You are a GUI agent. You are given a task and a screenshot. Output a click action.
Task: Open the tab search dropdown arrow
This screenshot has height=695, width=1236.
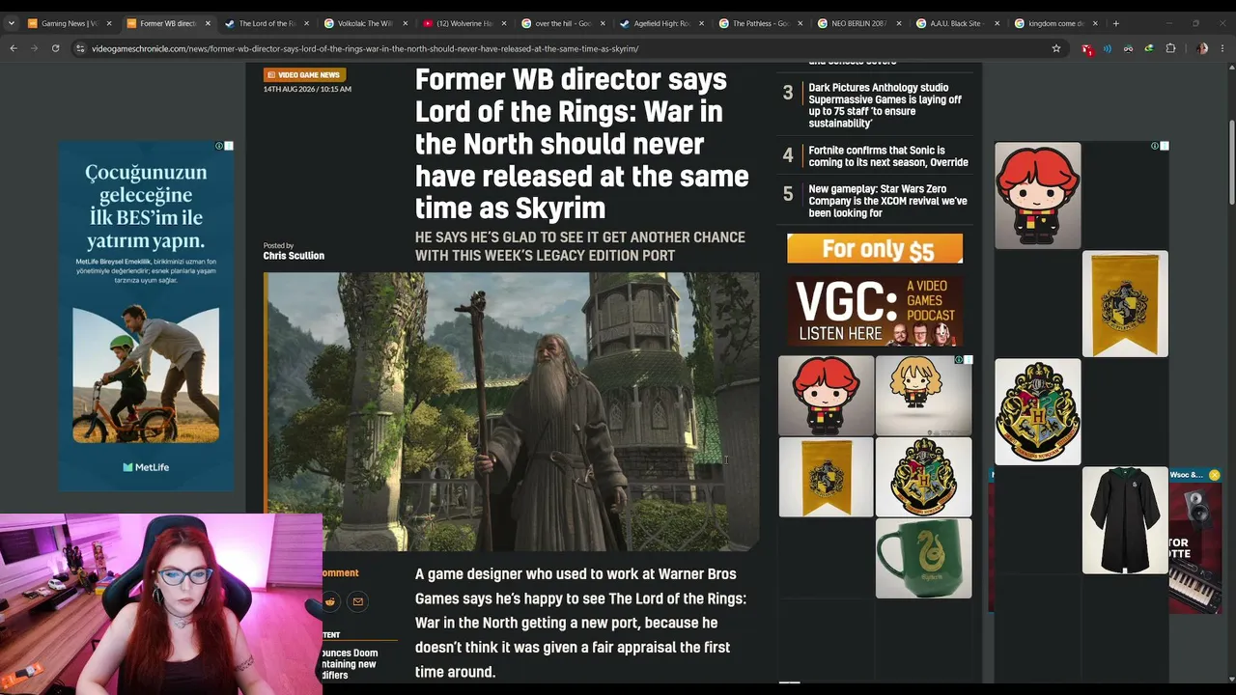(x=12, y=23)
